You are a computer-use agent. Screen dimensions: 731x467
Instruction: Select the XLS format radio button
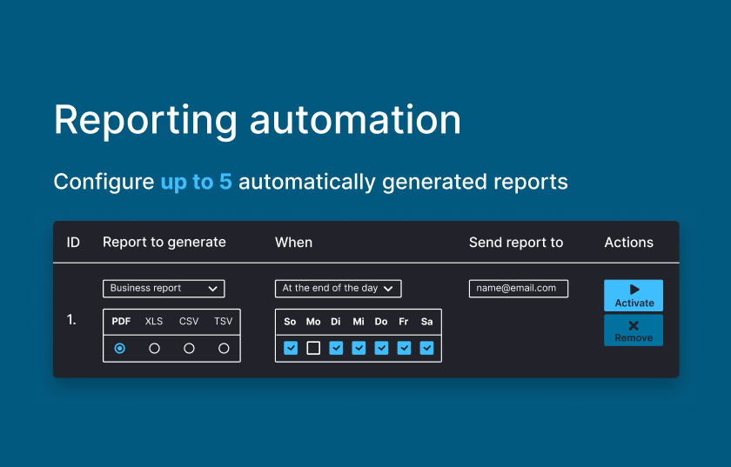point(154,348)
